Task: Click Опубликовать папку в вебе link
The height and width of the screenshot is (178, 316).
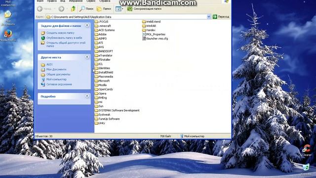Action: coord(64,38)
